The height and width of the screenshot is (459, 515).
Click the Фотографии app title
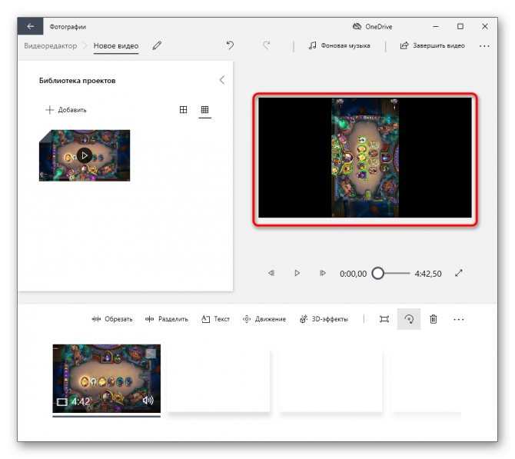pyautogui.click(x=68, y=27)
